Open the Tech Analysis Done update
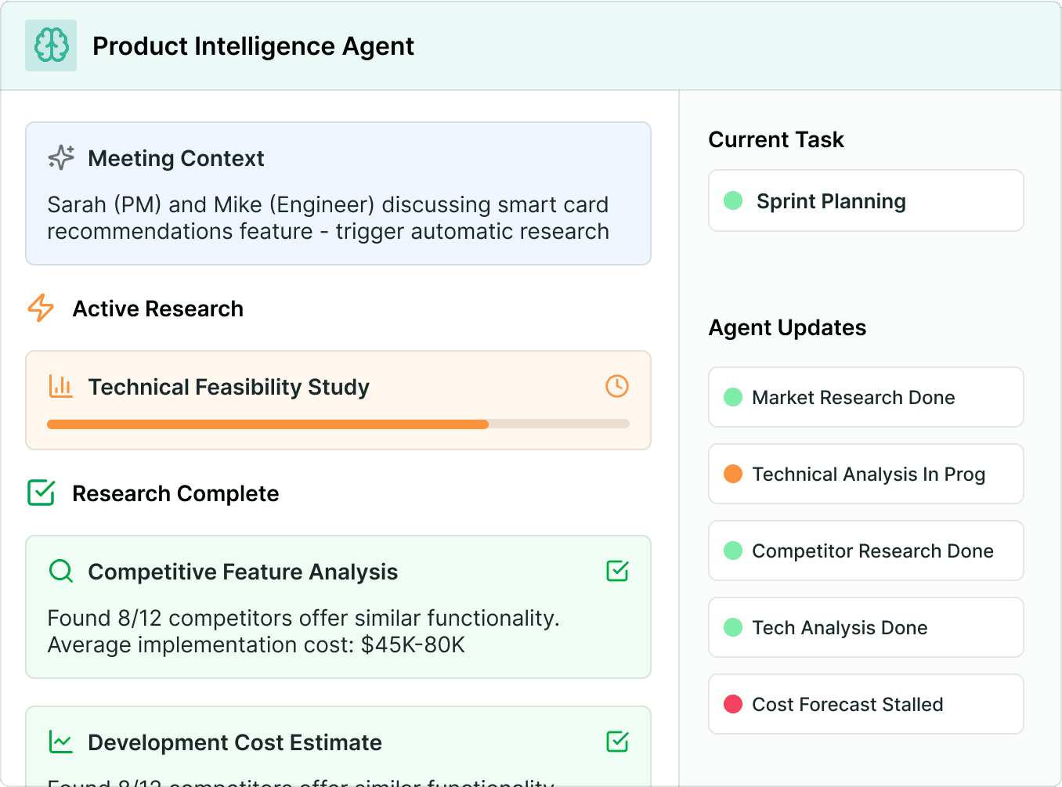This screenshot has height=787, width=1062. (866, 627)
